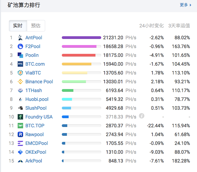Viewport: 197px width, 172px height.
Task: Click the 矿池算力排行 title
Action: pos(24,5)
